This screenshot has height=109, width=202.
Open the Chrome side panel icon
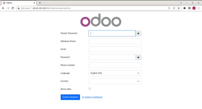[x=189, y=8]
